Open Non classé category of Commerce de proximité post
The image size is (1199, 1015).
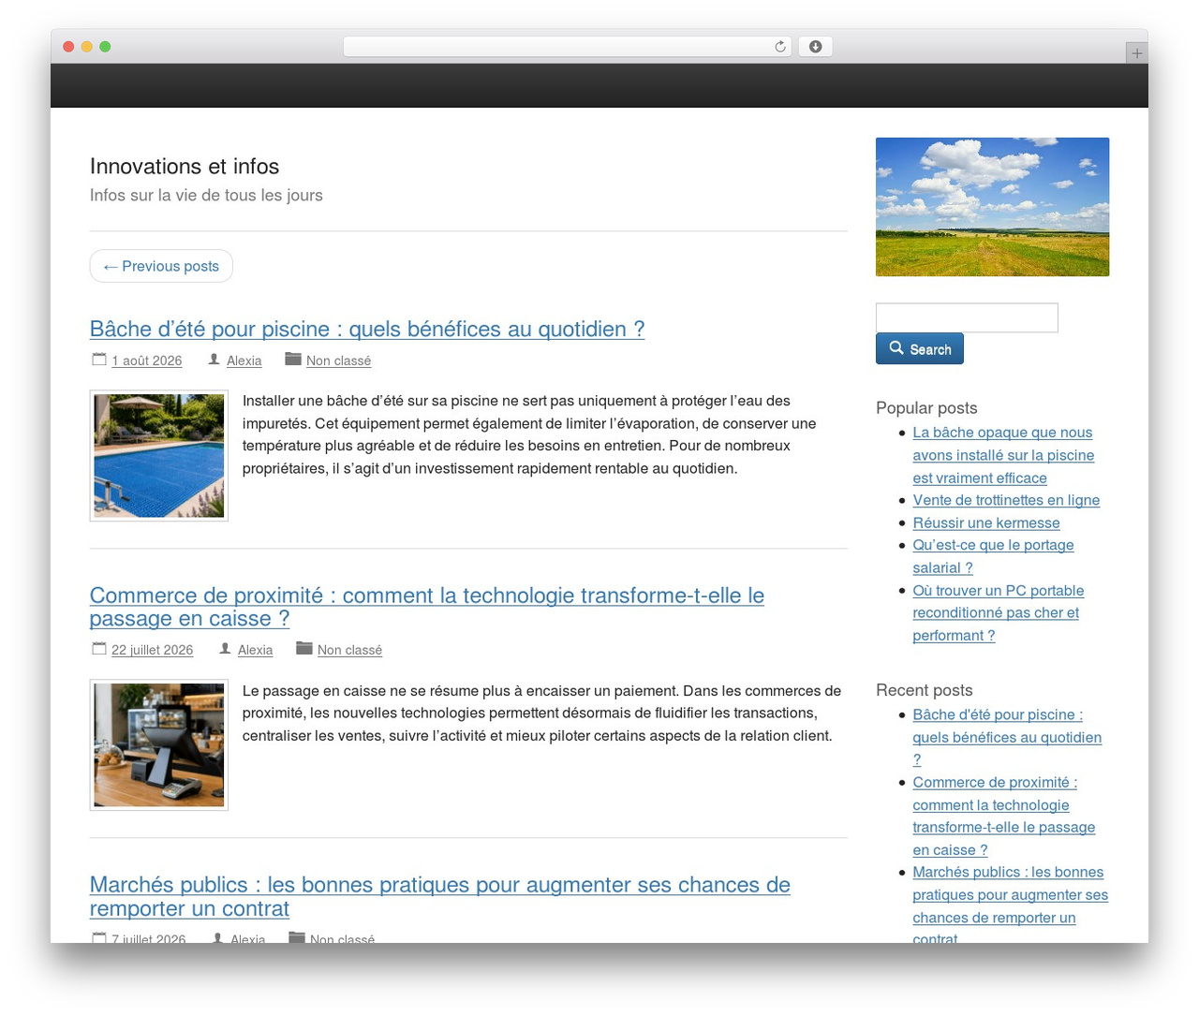click(349, 650)
